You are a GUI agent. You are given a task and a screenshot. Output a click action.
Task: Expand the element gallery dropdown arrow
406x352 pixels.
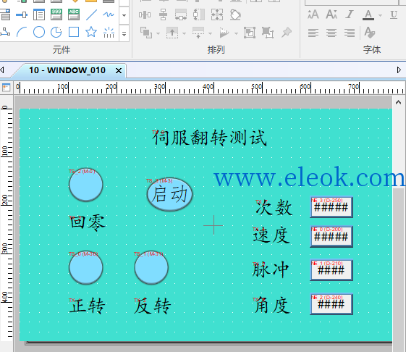(x=124, y=33)
